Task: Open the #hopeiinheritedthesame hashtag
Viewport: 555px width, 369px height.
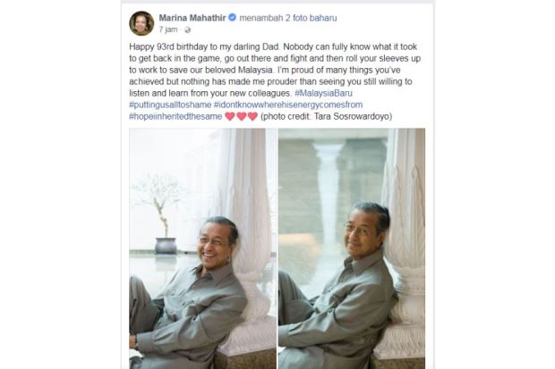Action: pyautogui.click(x=175, y=116)
